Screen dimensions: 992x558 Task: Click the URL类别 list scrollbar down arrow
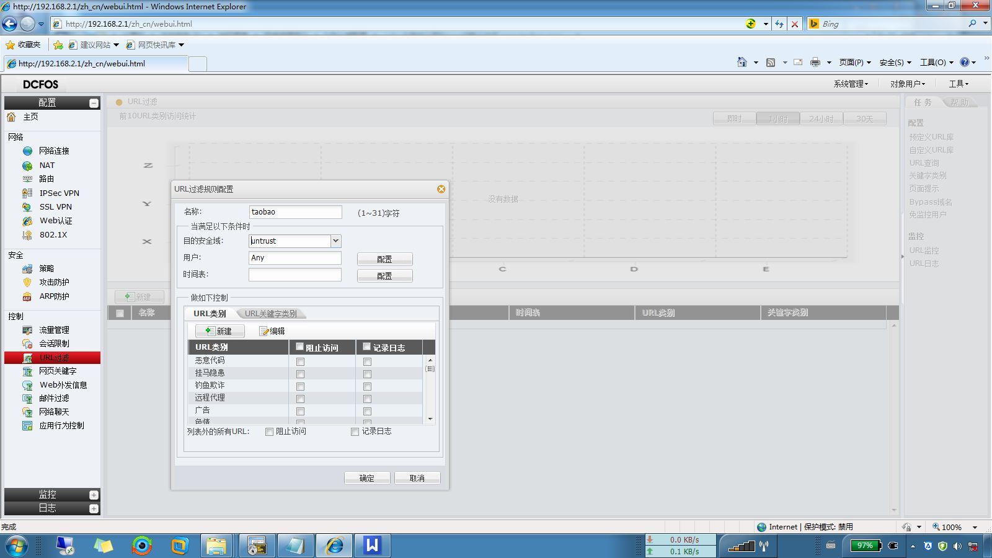coord(430,420)
